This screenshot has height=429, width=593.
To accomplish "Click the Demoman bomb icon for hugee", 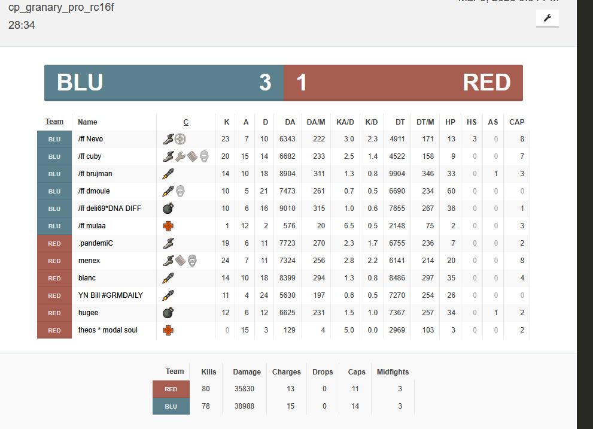I will pos(168,313).
